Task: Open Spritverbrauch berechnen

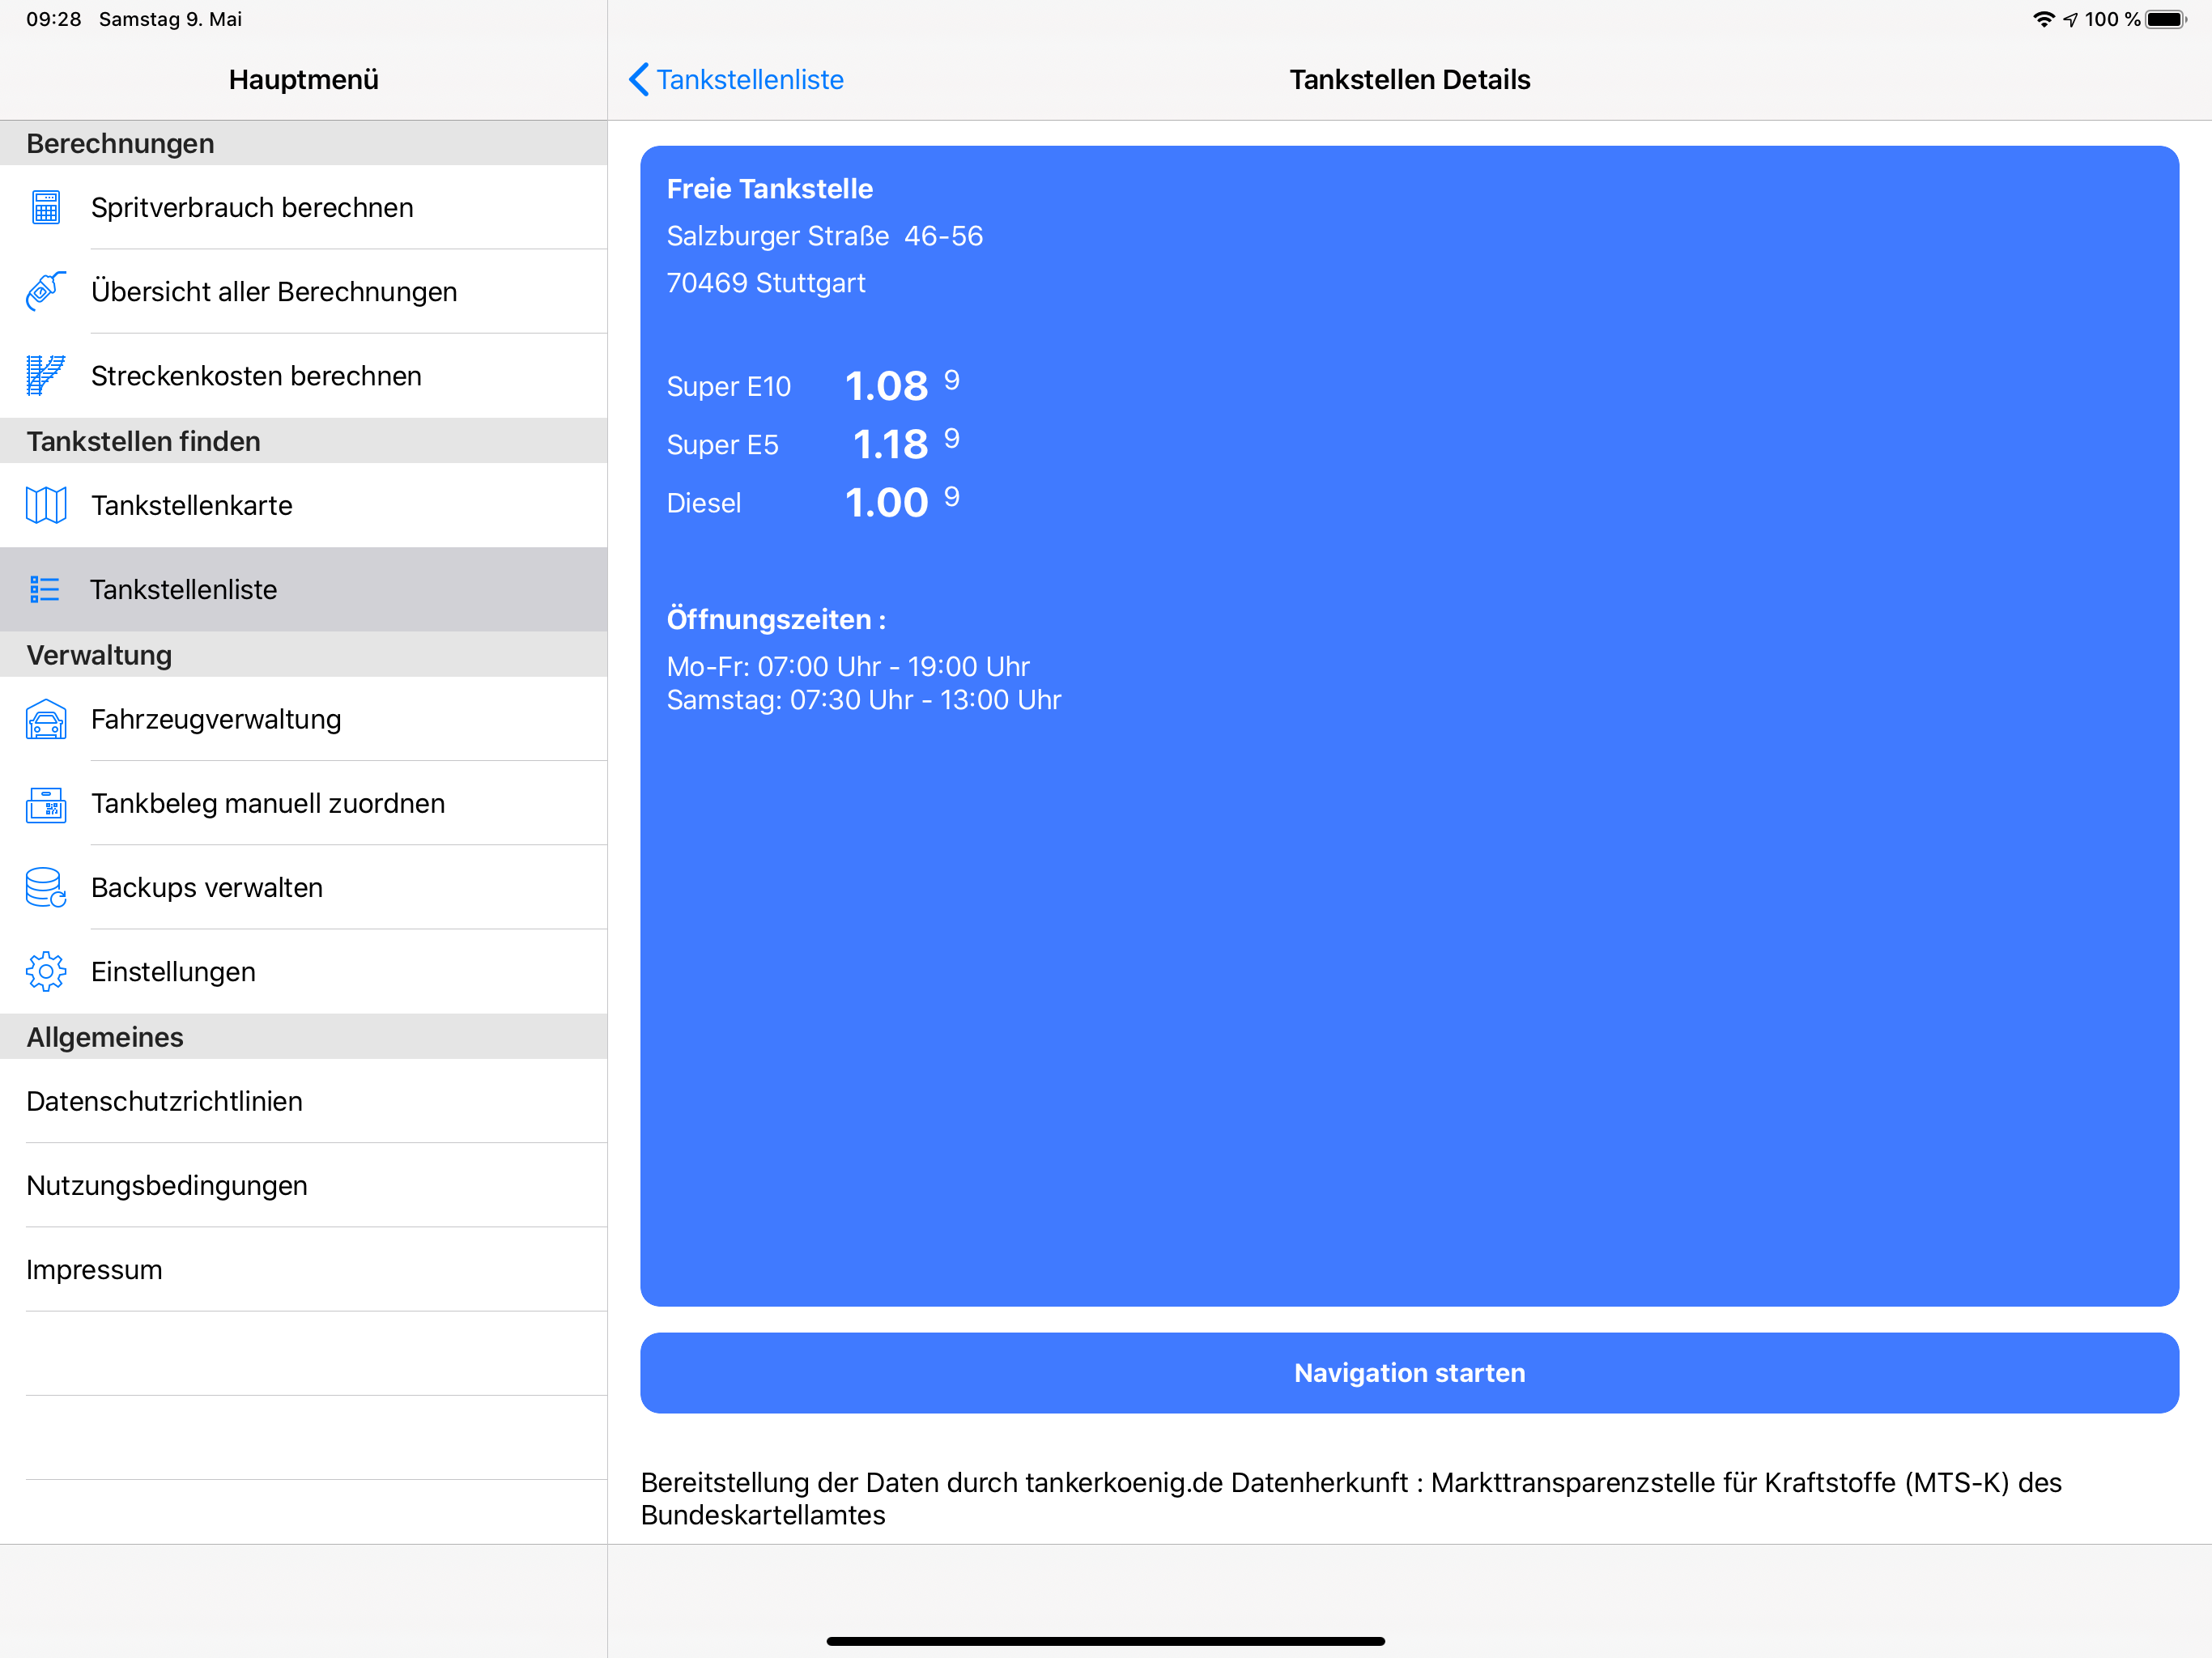Action: point(303,207)
